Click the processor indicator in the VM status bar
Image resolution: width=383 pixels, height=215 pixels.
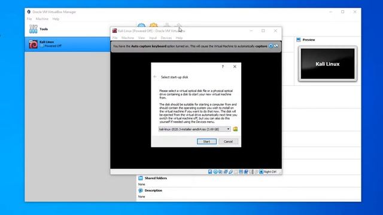pyautogui.click(x=251, y=171)
